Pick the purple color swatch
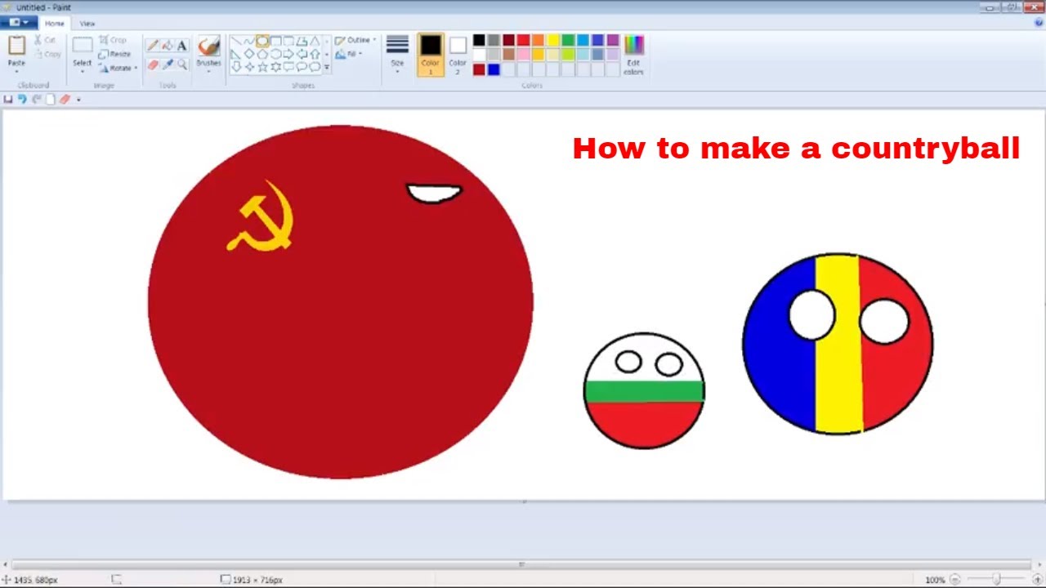The width and height of the screenshot is (1046, 588). pyautogui.click(x=613, y=40)
